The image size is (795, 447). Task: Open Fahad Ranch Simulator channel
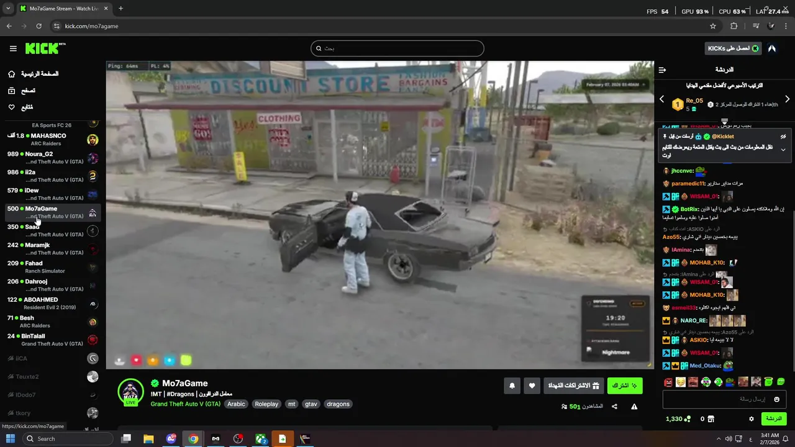[x=53, y=267]
